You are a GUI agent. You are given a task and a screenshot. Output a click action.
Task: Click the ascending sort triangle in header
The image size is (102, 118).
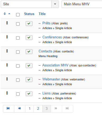coord(9,14)
